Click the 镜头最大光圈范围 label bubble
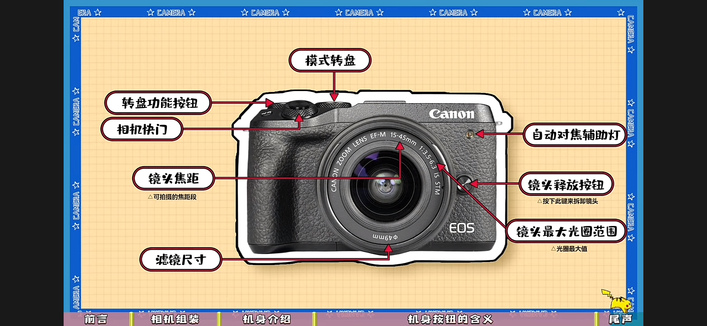This screenshot has height=326, width=707. tap(566, 231)
